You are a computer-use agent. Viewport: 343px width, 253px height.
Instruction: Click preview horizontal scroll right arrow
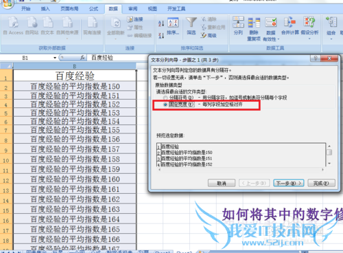322,170
